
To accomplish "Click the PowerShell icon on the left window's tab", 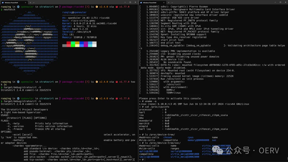I will pos(2,2).
